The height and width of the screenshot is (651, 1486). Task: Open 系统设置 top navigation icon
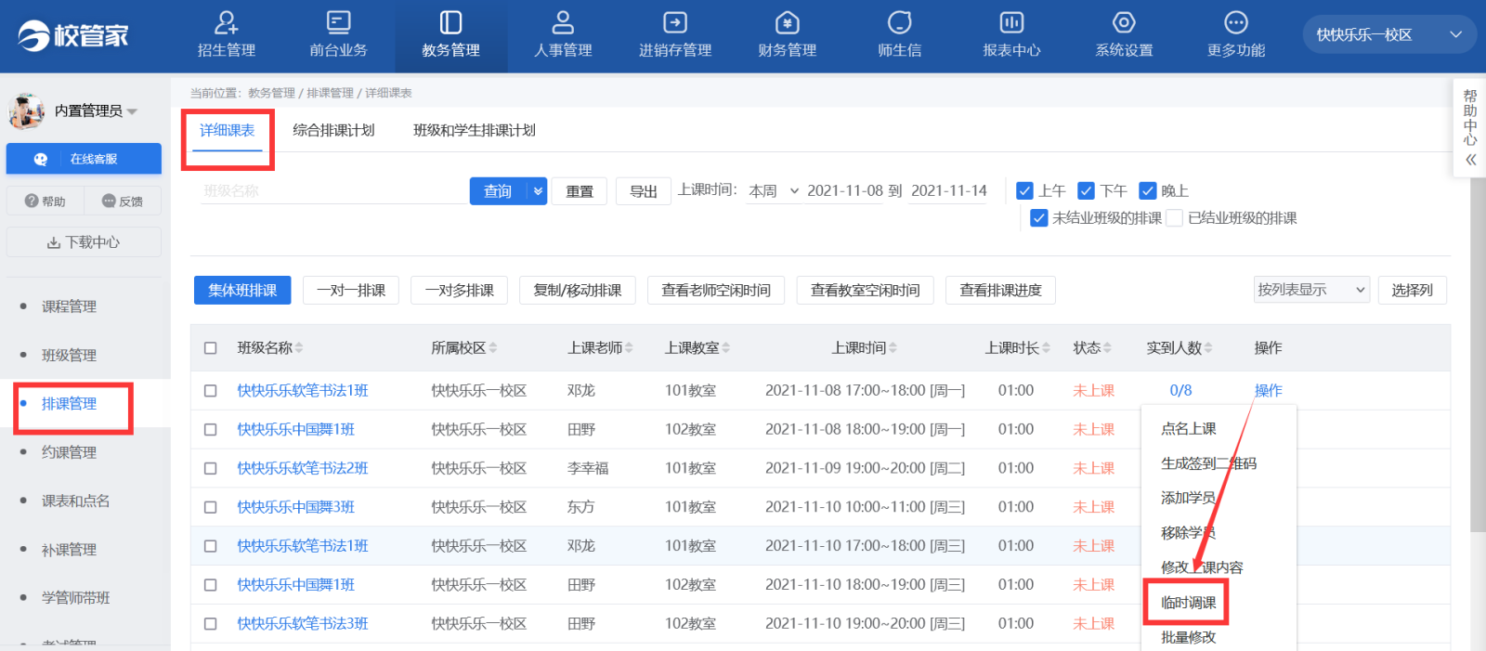[1124, 22]
